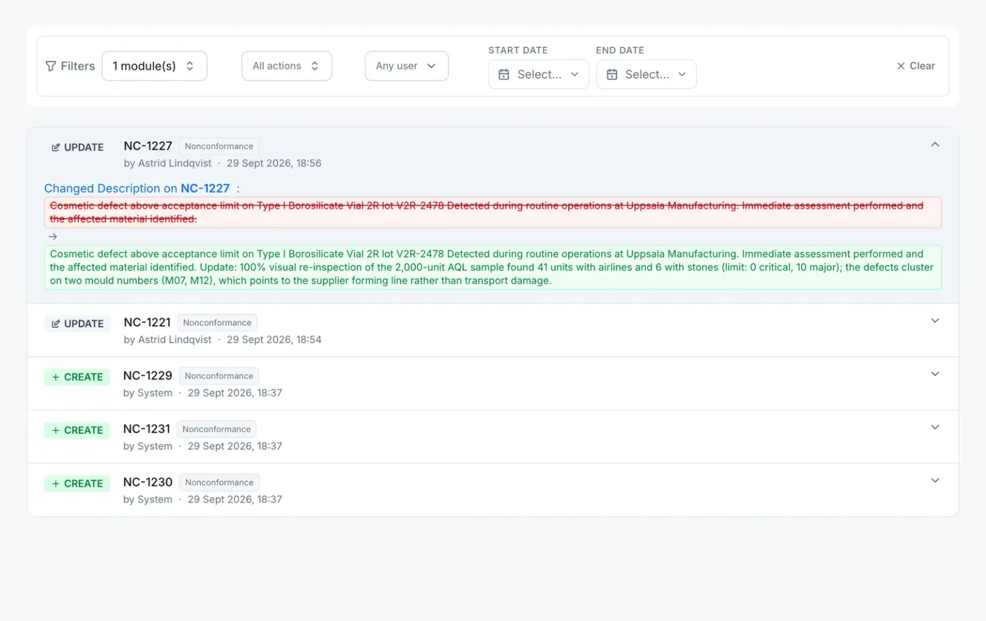Clear all filters
Viewport: 986px width, 621px height.
click(915, 66)
